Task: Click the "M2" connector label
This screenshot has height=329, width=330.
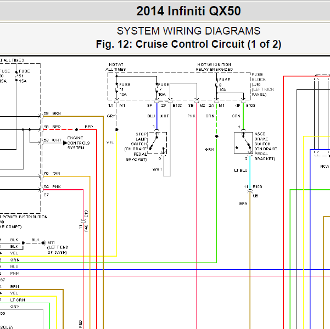Action: 202,106
